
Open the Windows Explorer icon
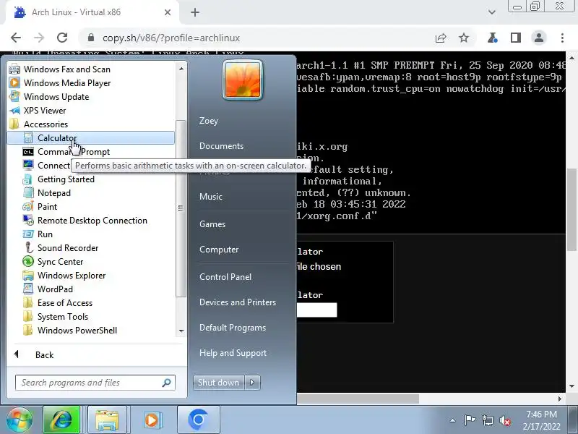tap(28, 276)
